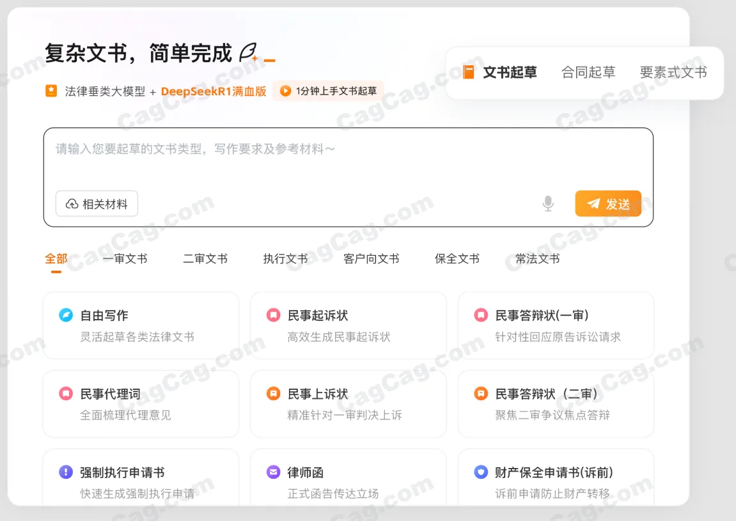Click the DeepSeekR1满血版 model label
Image resolution: width=736 pixels, height=521 pixels.
(214, 91)
